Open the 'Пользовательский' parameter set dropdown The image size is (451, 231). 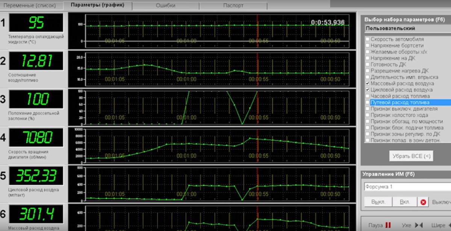coord(407,28)
